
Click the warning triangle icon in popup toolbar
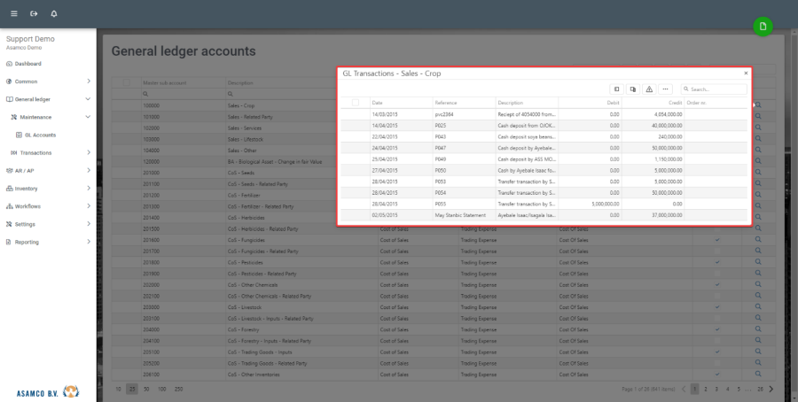pos(649,89)
